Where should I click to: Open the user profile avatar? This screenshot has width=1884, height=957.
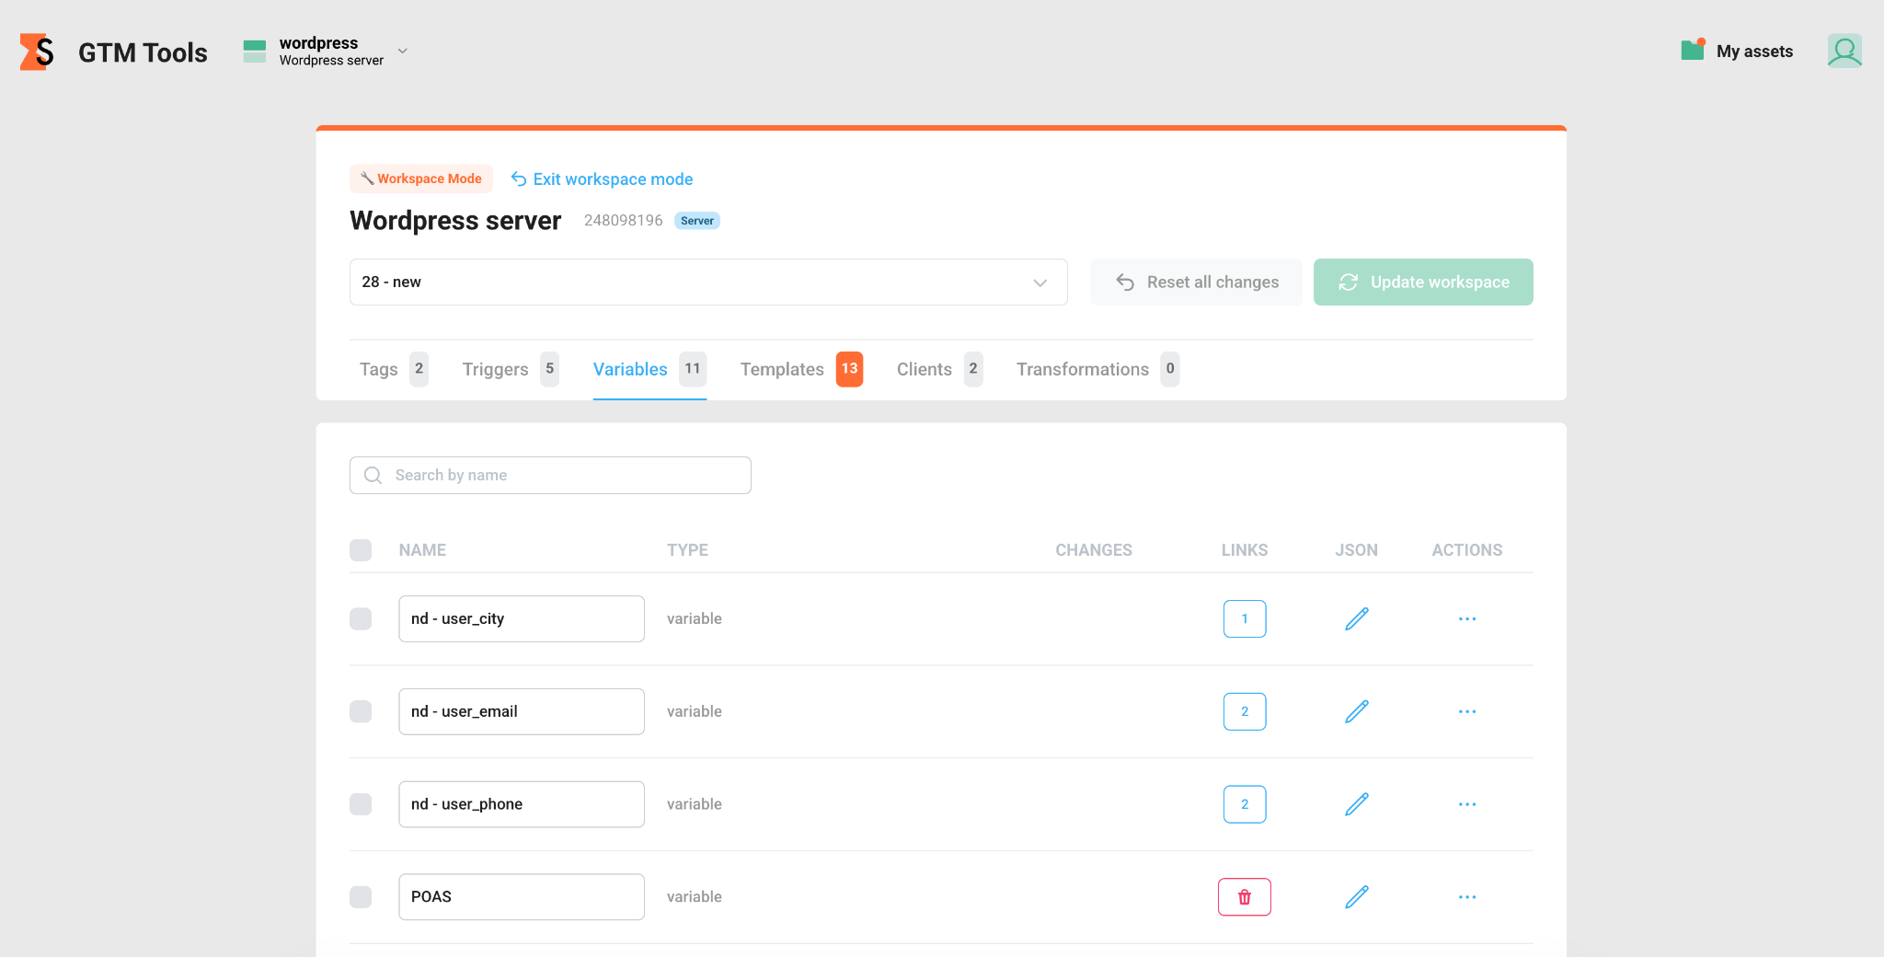pyautogui.click(x=1844, y=51)
